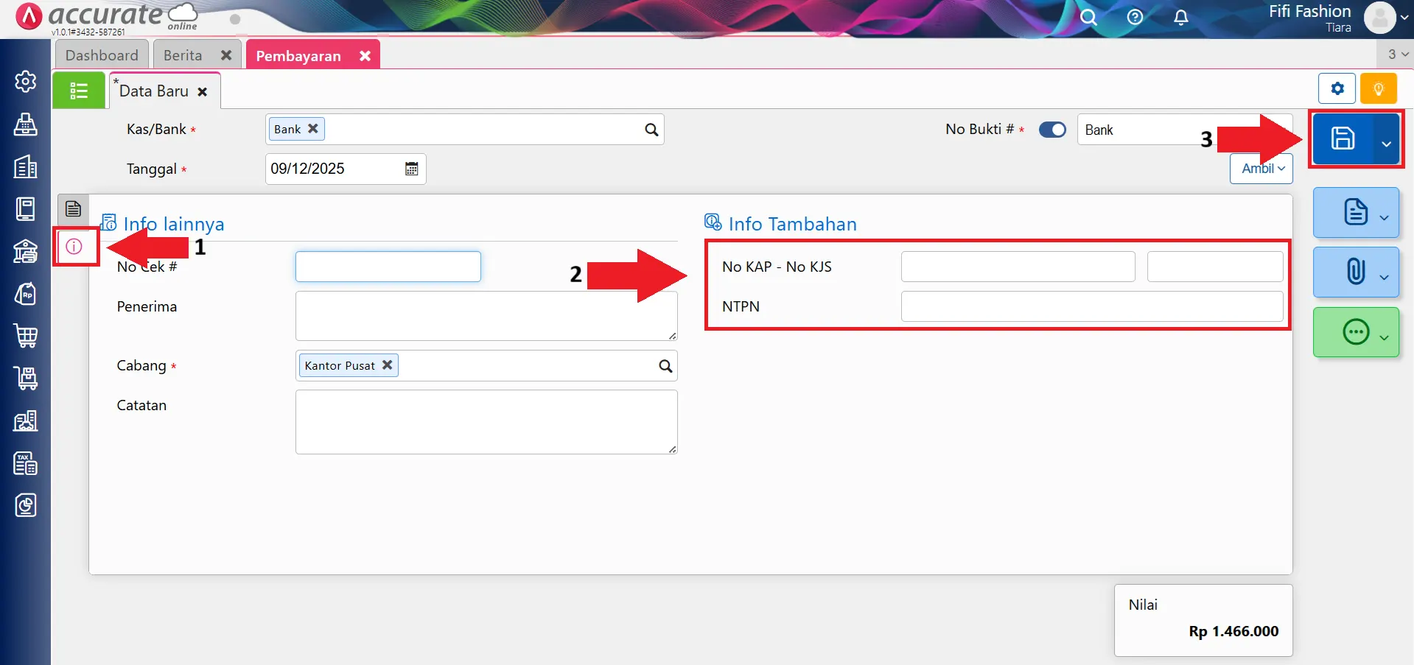
Task: Click the NTPN input field
Action: pos(1091,306)
